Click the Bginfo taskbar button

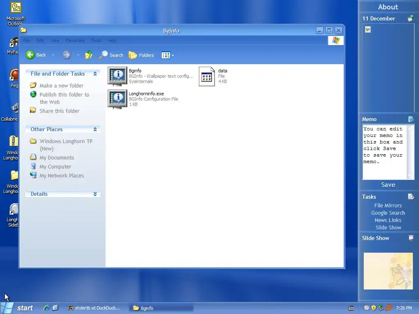[x=161, y=308]
